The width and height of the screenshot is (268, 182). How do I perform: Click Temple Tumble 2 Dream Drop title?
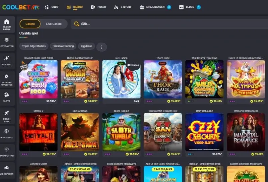pyautogui.click(x=80, y=164)
